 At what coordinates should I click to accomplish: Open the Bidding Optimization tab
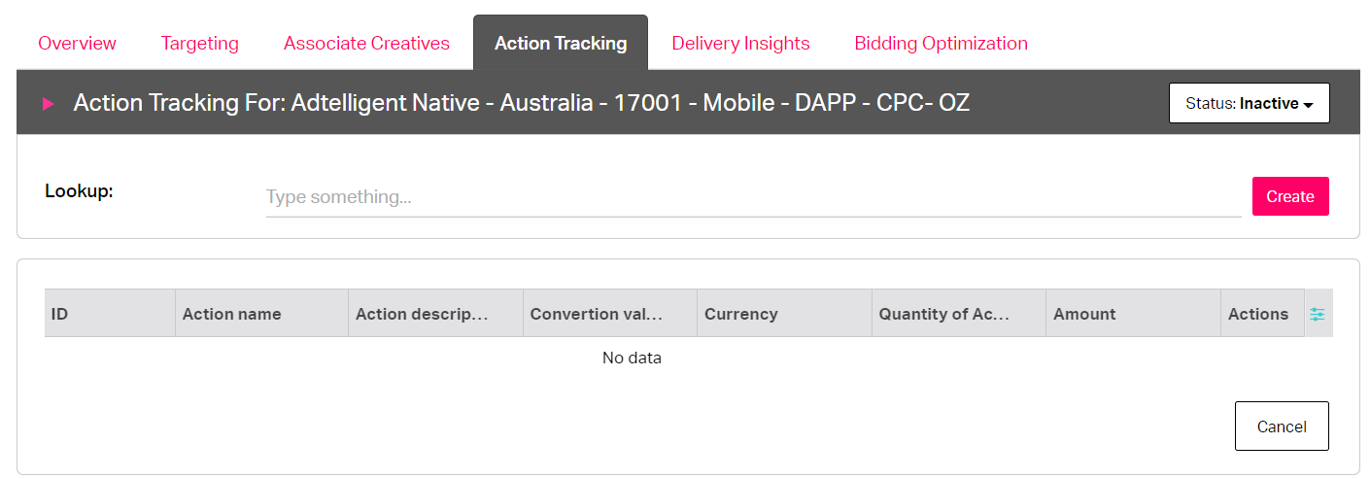941,43
